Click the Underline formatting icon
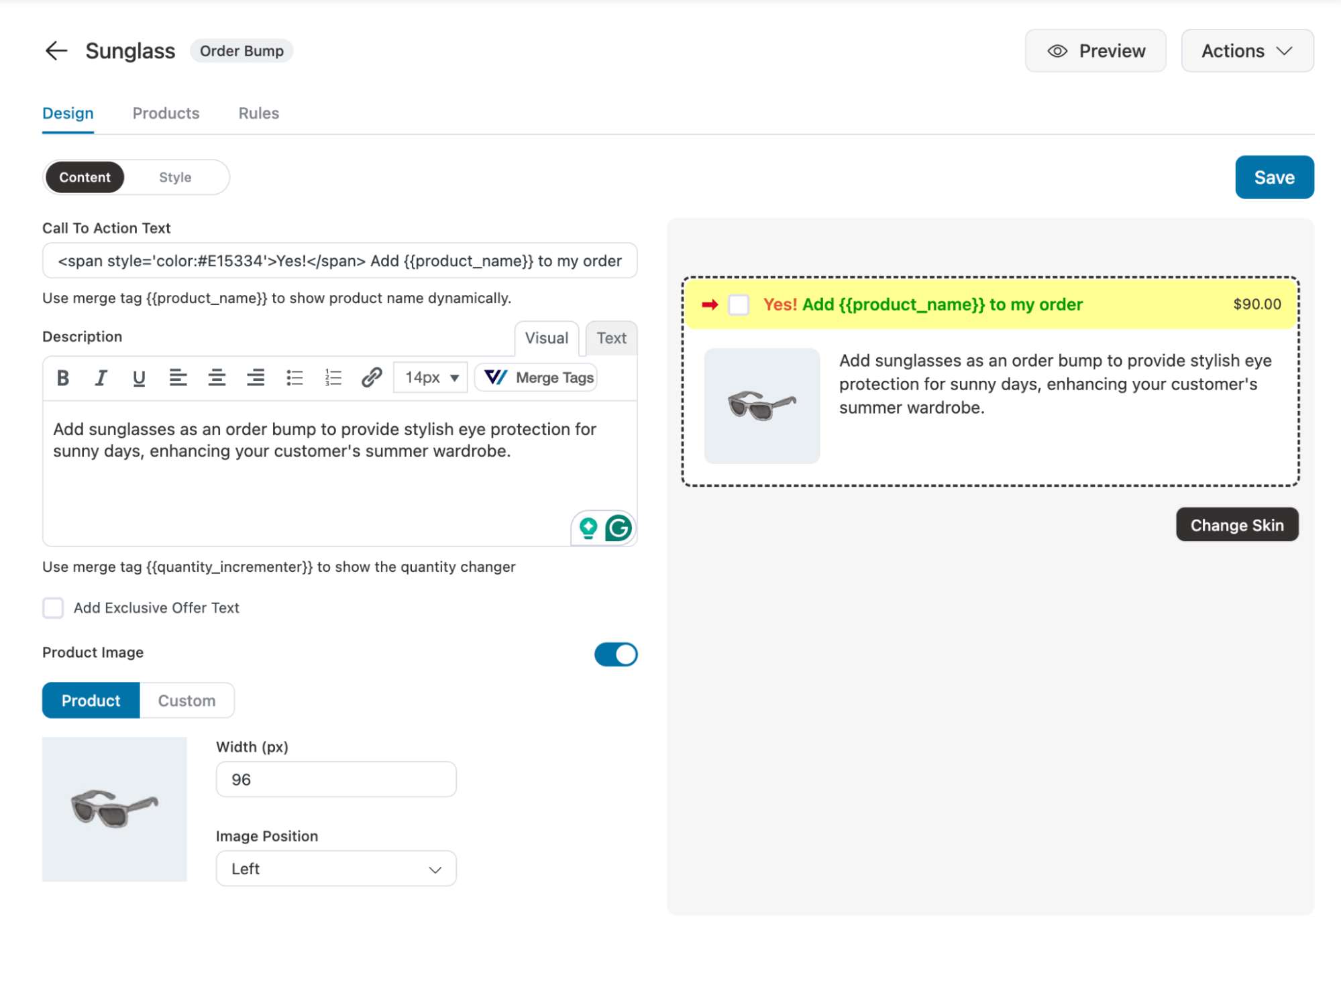This screenshot has width=1341, height=1007. pos(138,377)
